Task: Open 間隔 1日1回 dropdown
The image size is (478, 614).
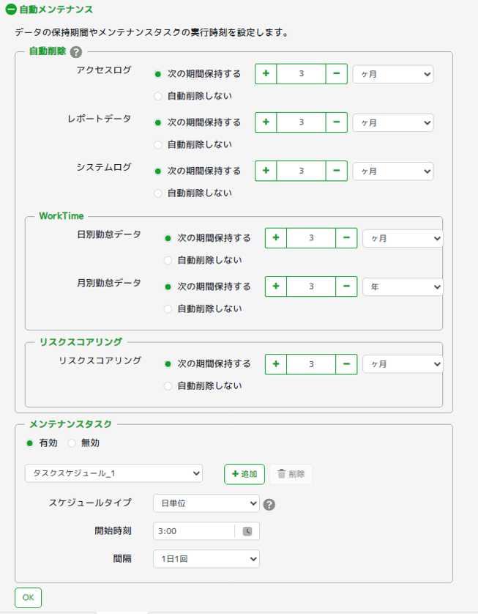Action: pyautogui.click(x=206, y=559)
